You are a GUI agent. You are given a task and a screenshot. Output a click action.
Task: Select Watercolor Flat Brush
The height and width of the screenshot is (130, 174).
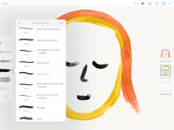tap(41, 40)
